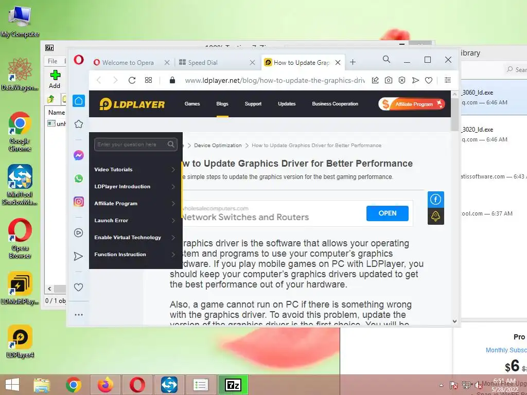The height and width of the screenshot is (395, 527).
Task: Open Messenger in the Opera sidebar
Action: [x=79, y=155]
